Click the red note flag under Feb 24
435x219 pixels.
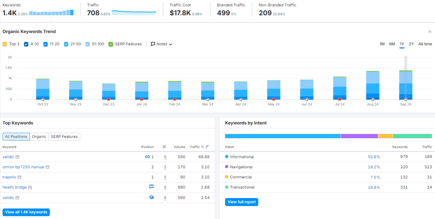[x=175, y=100]
